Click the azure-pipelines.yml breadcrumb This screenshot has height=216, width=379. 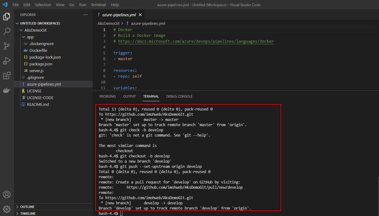click(x=148, y=23)
